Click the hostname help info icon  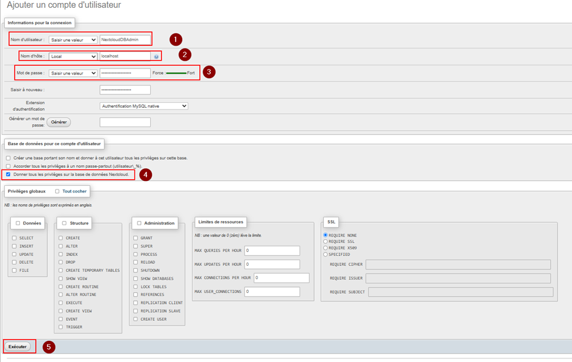[156, 56]
